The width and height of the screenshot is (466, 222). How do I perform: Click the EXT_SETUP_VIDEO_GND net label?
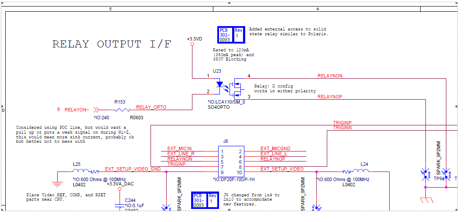tap(133, 169)
